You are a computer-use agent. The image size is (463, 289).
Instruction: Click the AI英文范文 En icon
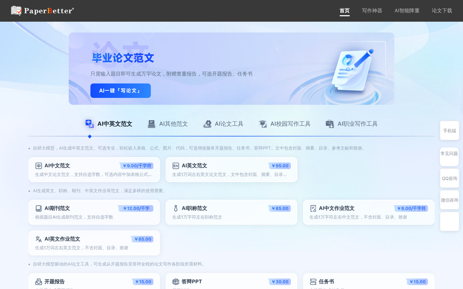(x=175, y=166)
